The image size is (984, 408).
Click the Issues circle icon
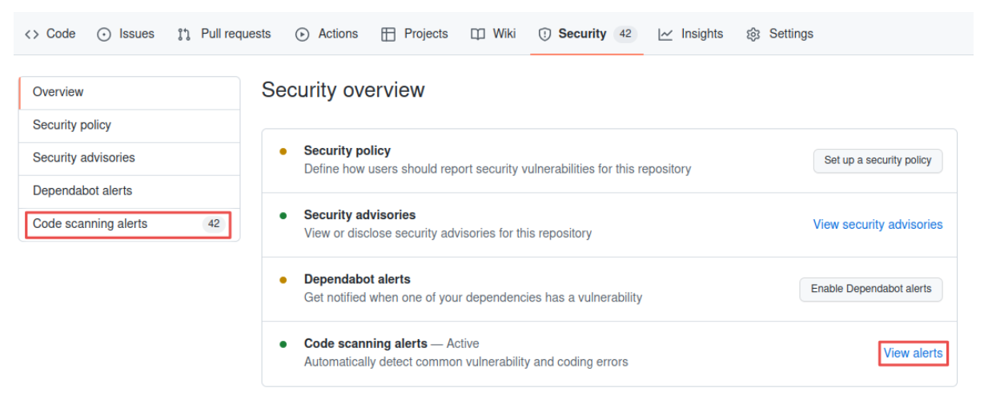tap(104, 34)
